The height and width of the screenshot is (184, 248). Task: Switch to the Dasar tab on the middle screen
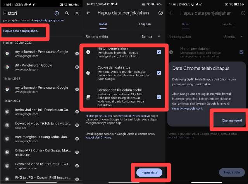[x=103, y=24]
